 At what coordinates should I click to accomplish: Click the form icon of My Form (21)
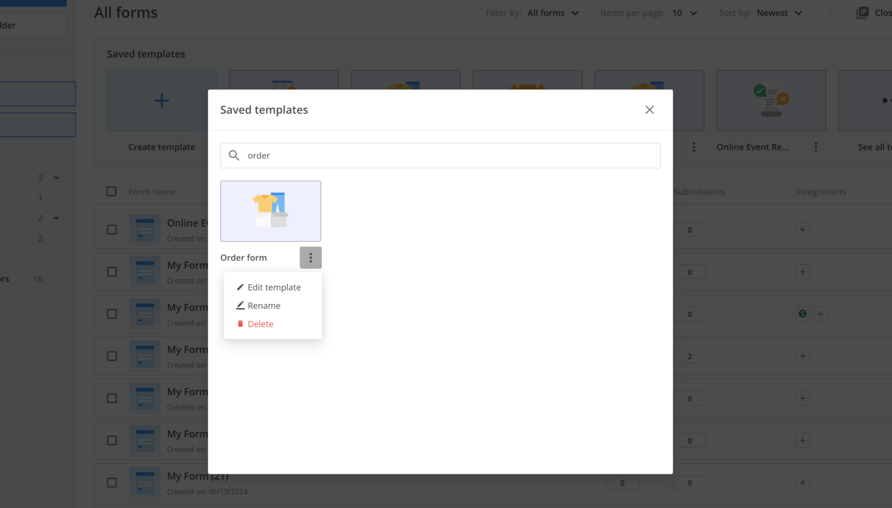pos(145,483)
